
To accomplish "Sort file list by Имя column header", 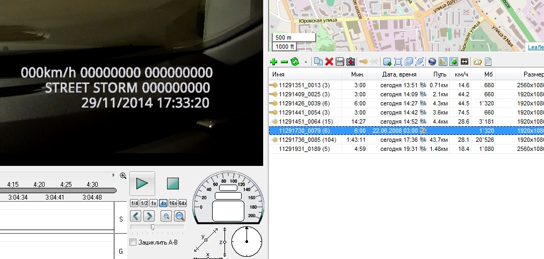I will click(278, 74).
